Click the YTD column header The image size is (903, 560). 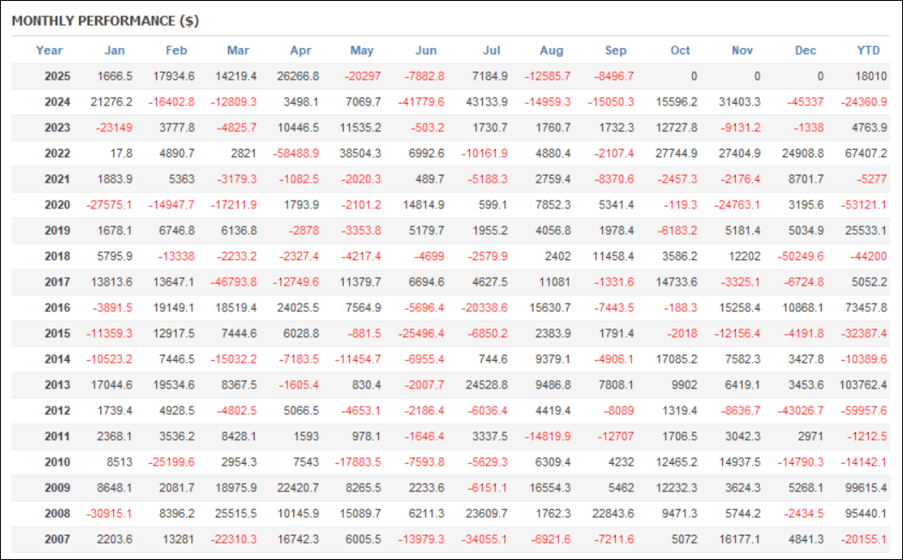[x=869, y=51]
